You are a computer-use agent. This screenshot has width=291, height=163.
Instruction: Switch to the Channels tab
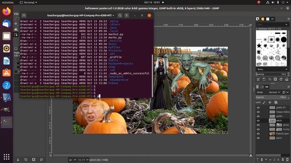tap(262, 87)
